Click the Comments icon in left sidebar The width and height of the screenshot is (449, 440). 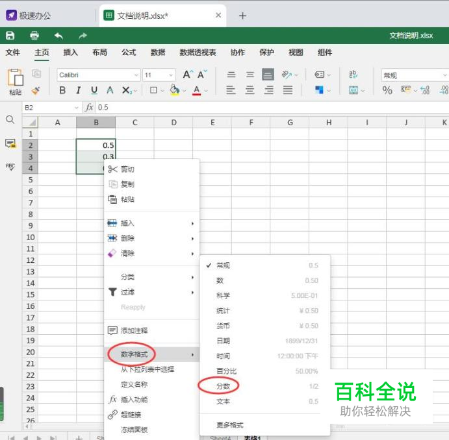coord(10,143)
